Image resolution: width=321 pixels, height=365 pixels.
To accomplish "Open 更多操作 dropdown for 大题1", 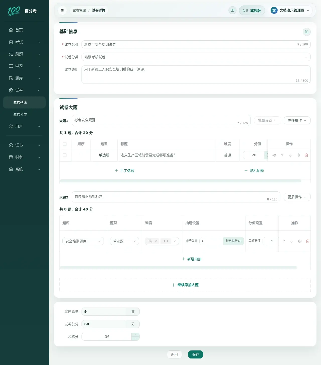I will coord(297,120).
